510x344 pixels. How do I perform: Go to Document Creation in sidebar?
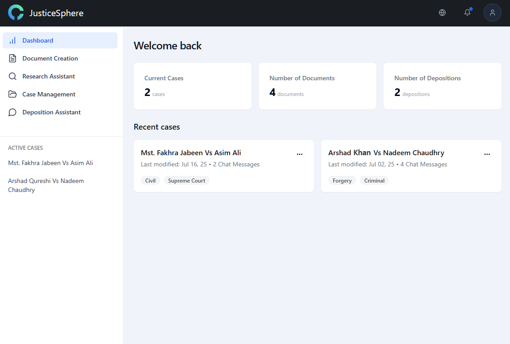pyautogui.click(x=50, y=58)
